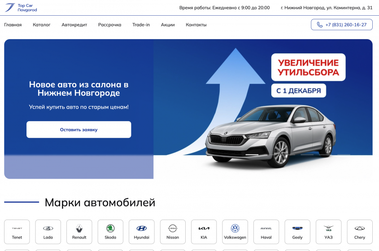The image size is (379, 251).
Task: Click the Время работы hours text
Action: click(x=225, y=8)
